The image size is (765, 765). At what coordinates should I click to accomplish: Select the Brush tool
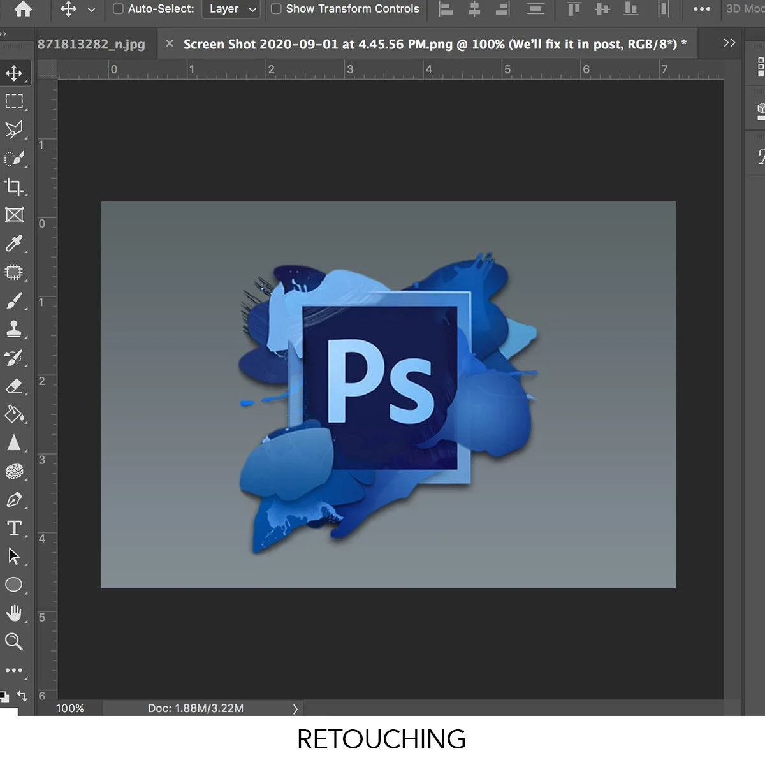click(14, 300)
